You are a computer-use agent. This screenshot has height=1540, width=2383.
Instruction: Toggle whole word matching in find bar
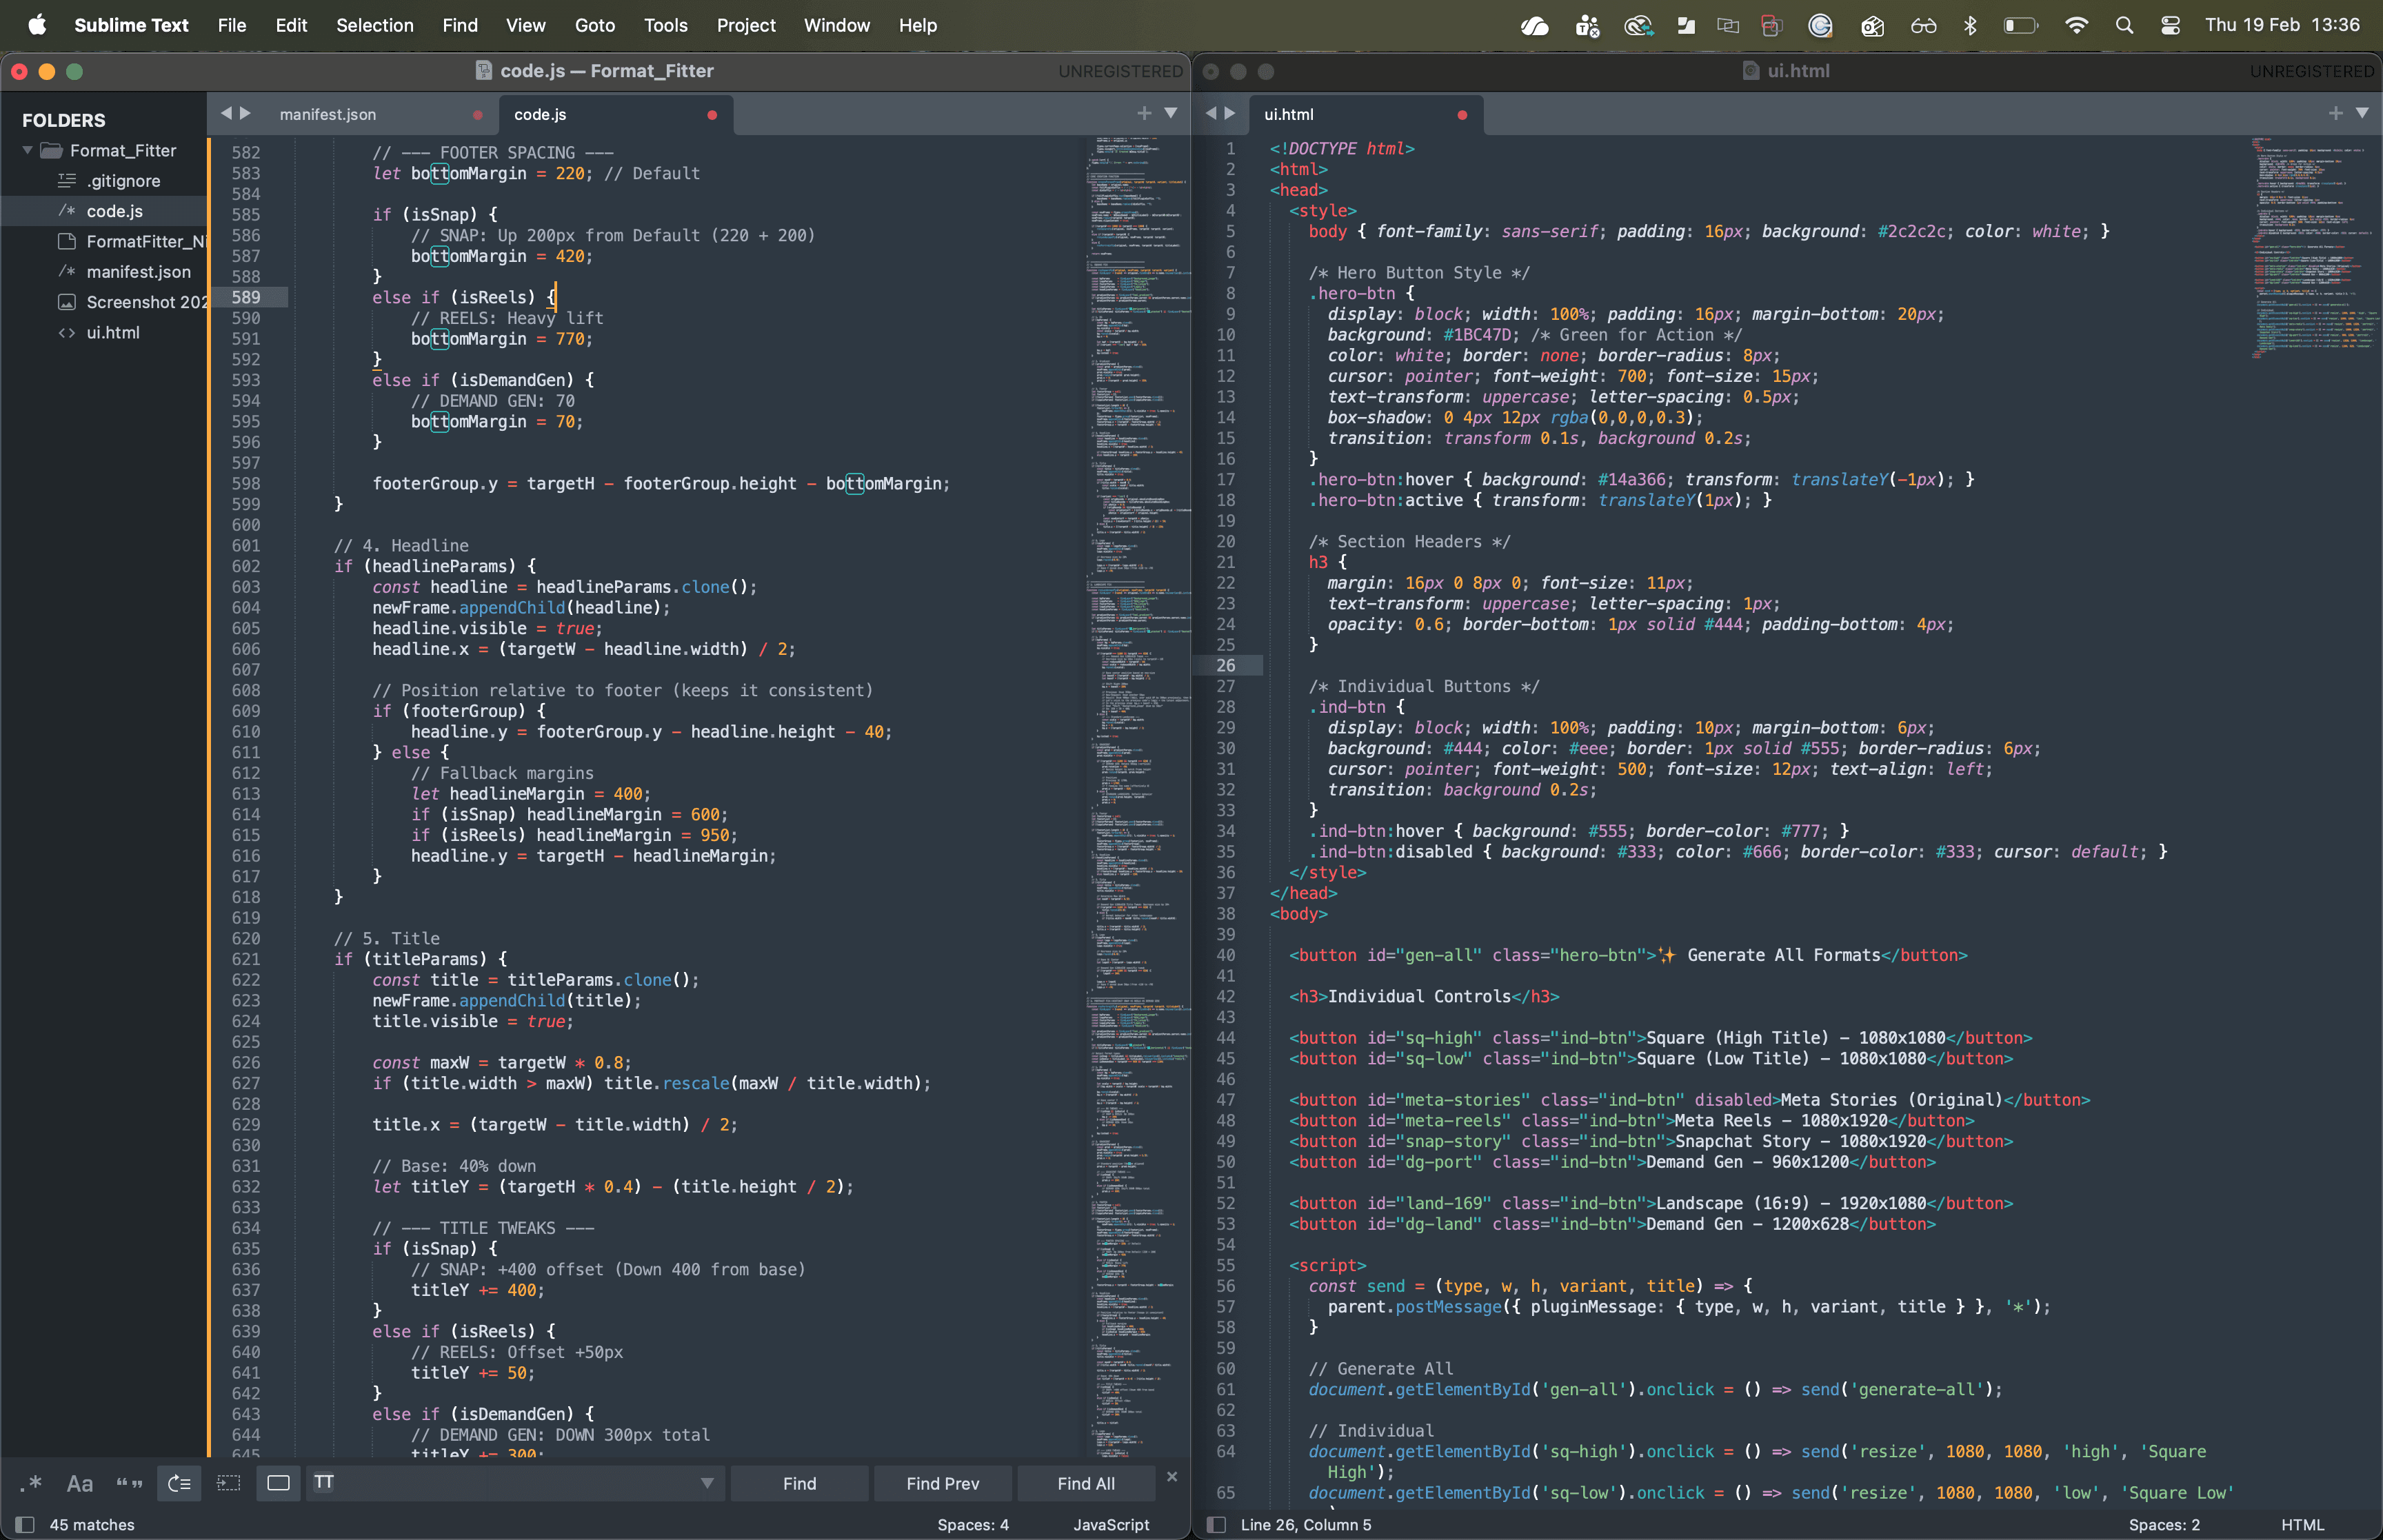pyautogui.click(x=129, y=1483)
